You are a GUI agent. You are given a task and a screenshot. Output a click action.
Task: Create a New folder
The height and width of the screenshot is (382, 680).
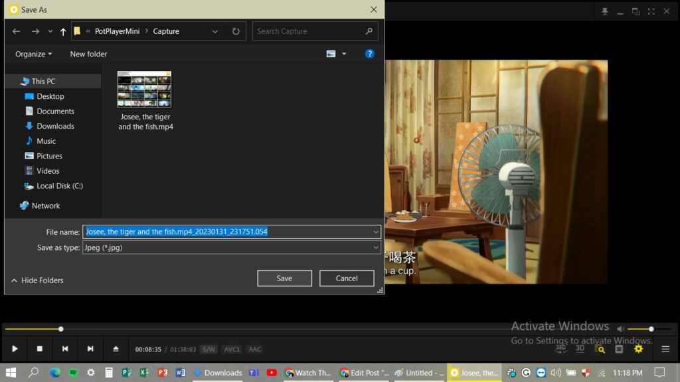88,54
